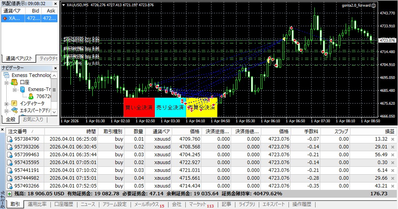398x209 pixels.
Task: Switch to the 通貨ペアリスト tab
Action: tap(19, 59)
